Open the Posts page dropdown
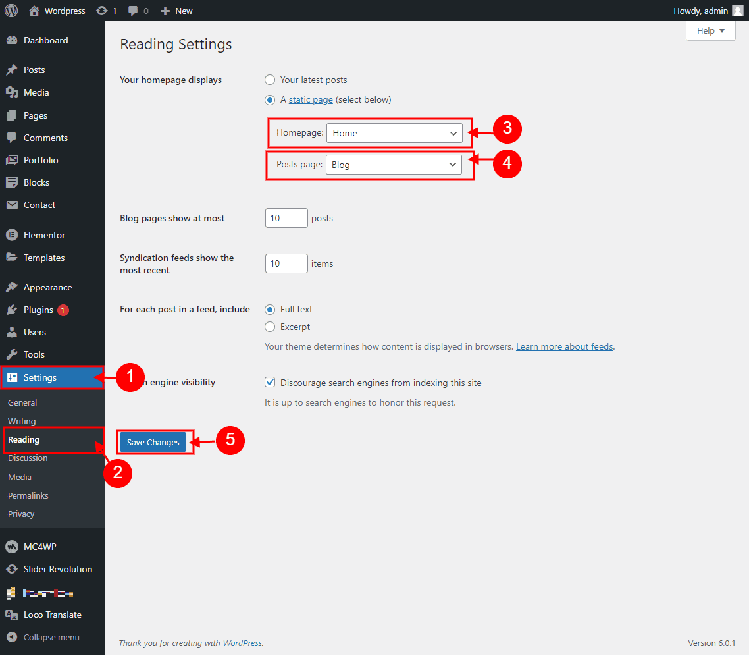Image resolution: width=749 pixels, height=656 pixels. click(x=394, y=165)
